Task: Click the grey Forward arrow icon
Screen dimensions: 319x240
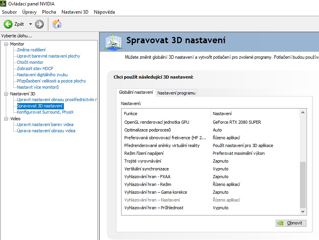Action: 39,24
